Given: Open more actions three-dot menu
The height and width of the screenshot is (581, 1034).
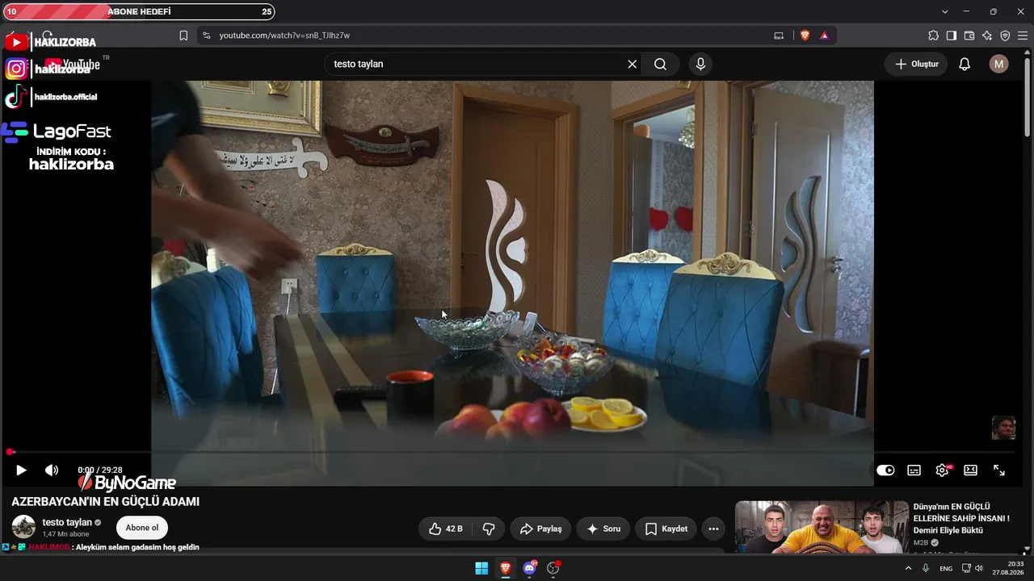Looking at the screenshot, I should click(713, 529).
